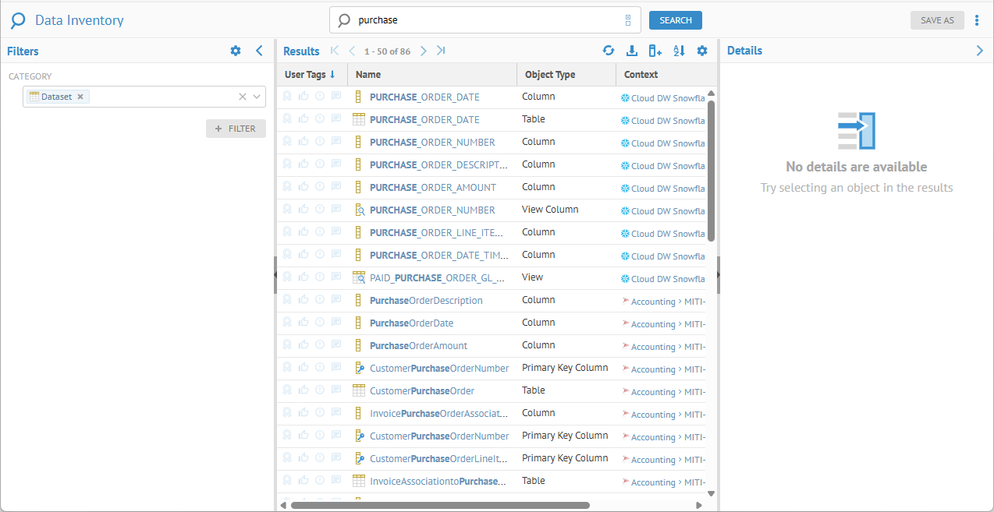This screenshot has height=512, width=994.
Task: Open Results panel settings gear
Action: [702, 51]
